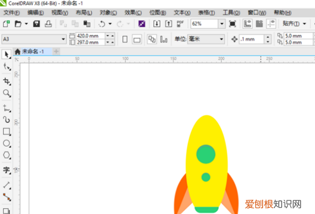Click the page height stepper arrows
The width and height of the screenshot is (315, 214).
click(x=110, y=42)
